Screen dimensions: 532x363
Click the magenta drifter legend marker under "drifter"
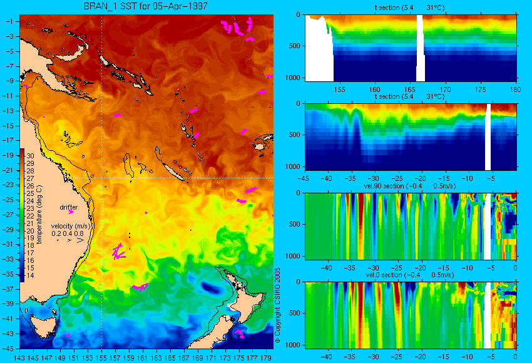coord(71,212)
